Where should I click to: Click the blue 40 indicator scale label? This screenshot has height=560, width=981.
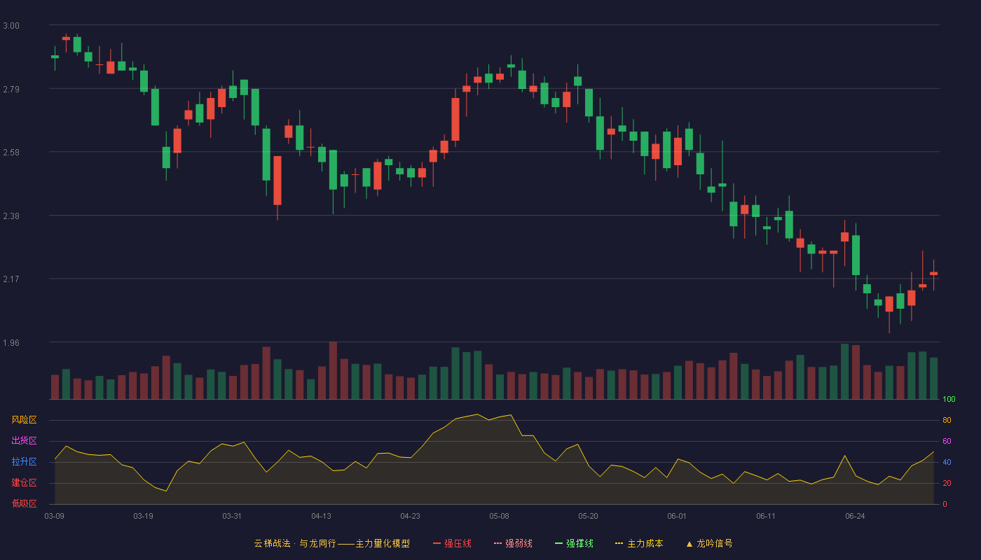pyautogui.click(x=947, y=463)
